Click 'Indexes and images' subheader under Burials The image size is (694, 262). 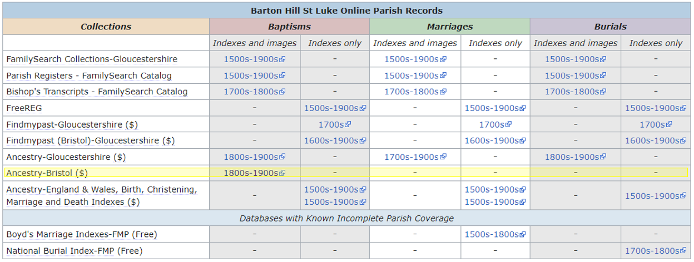576,43
